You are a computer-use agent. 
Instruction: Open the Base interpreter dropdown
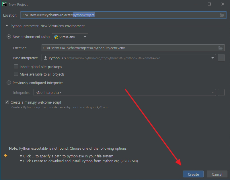click(129, 58)
